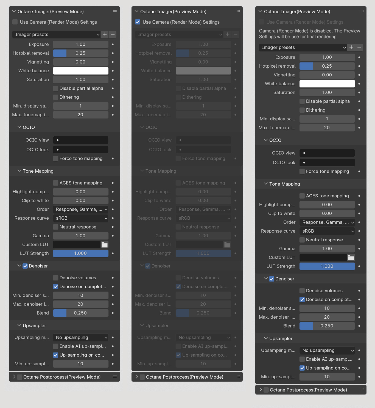The height and width of the screenshot is (408, 375).
Task: Click Max. tonemap interval field in right panel
Action: coord(327,128)
